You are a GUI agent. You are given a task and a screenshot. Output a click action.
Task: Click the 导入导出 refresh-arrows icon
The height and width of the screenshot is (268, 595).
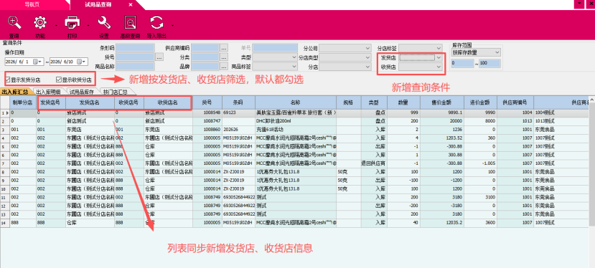click(156, 23)
